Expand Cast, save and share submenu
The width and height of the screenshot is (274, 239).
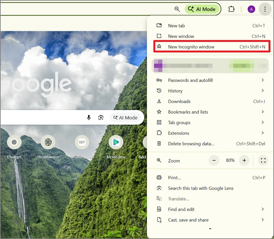[210, 220]
